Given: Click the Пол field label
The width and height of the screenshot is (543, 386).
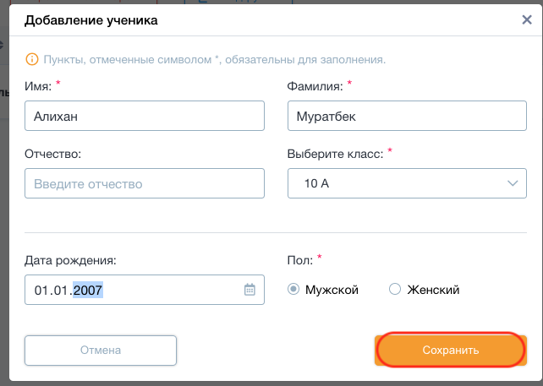Looking at the screenshot, I should click(x=300, y=260).
